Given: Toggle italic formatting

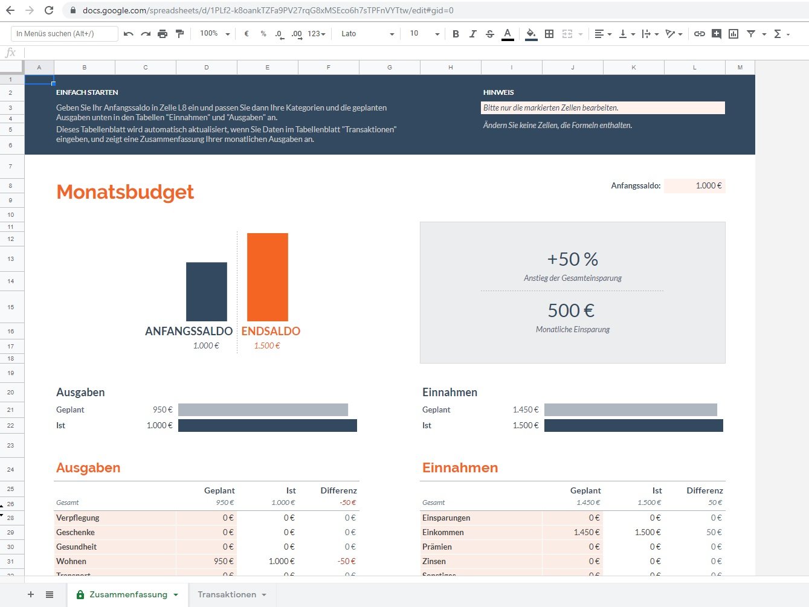Looking at the screenshot, I should click(472, 34).
